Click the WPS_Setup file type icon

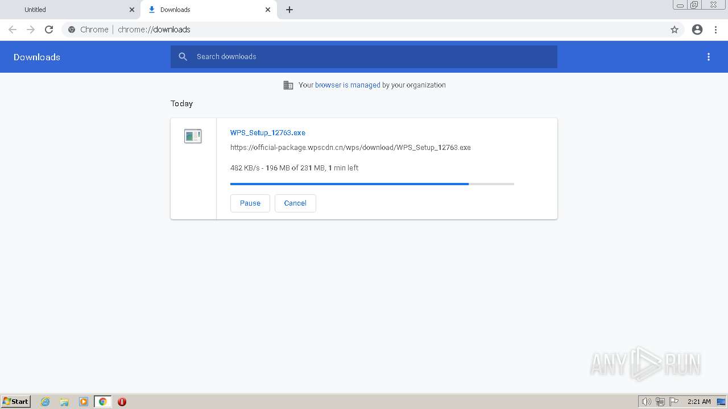193,136
